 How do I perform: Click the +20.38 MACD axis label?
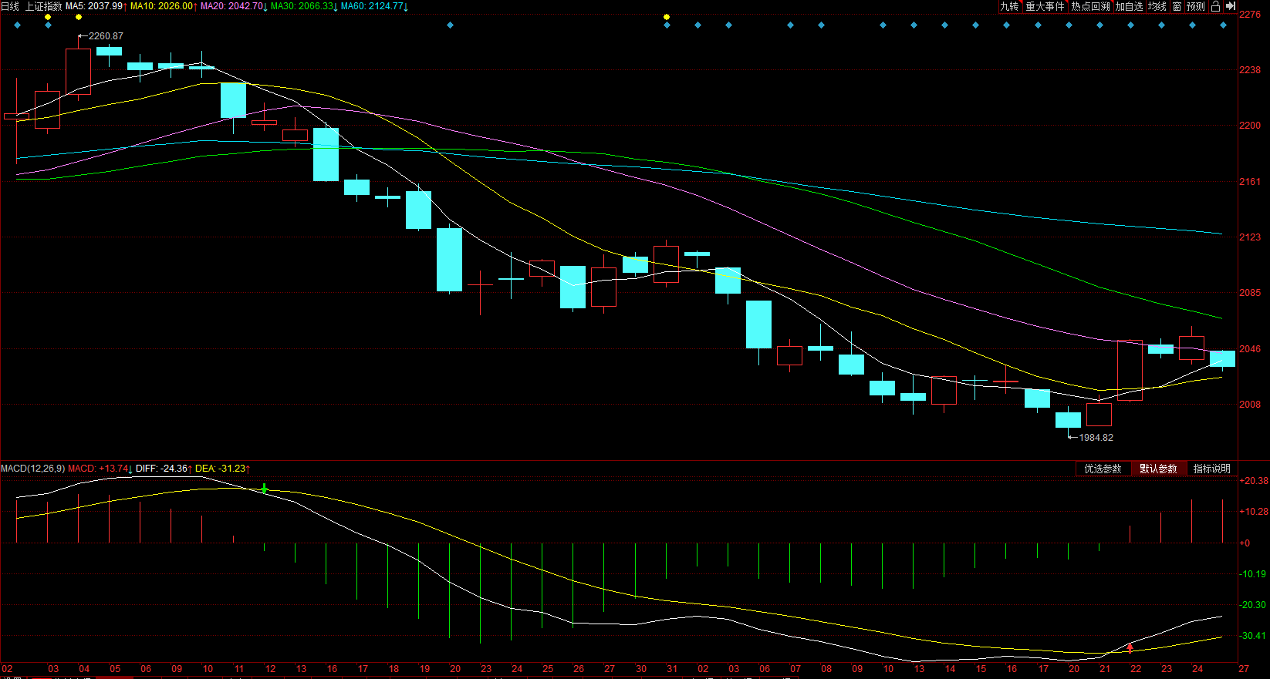point(1253,481)
